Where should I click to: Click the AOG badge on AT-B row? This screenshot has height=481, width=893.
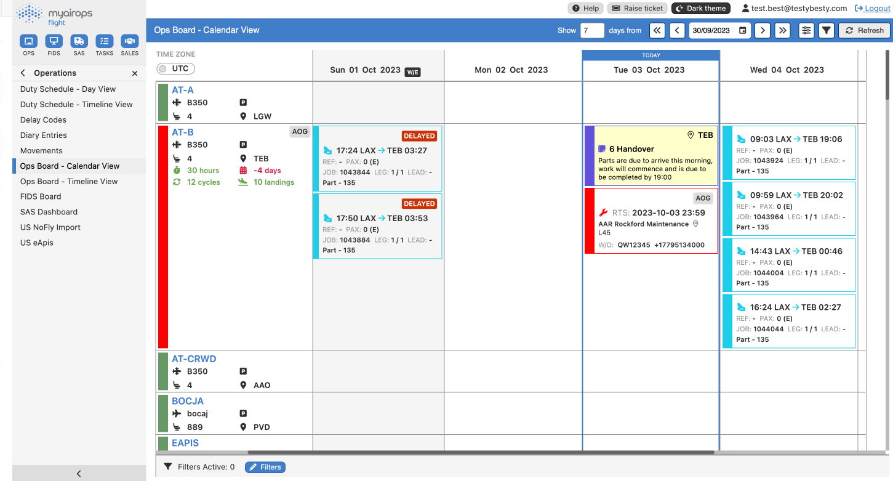coord(300,131)
